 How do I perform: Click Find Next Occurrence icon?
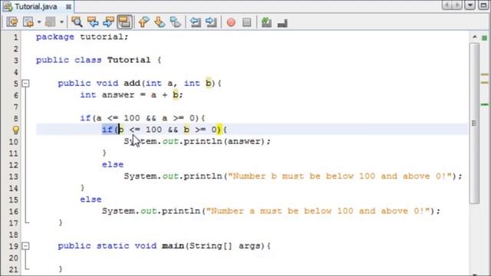[x=108, y=22]
